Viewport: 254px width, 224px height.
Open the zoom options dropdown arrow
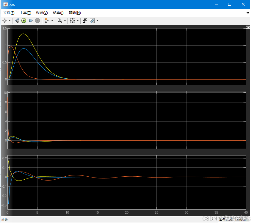[x=65, y=21]
